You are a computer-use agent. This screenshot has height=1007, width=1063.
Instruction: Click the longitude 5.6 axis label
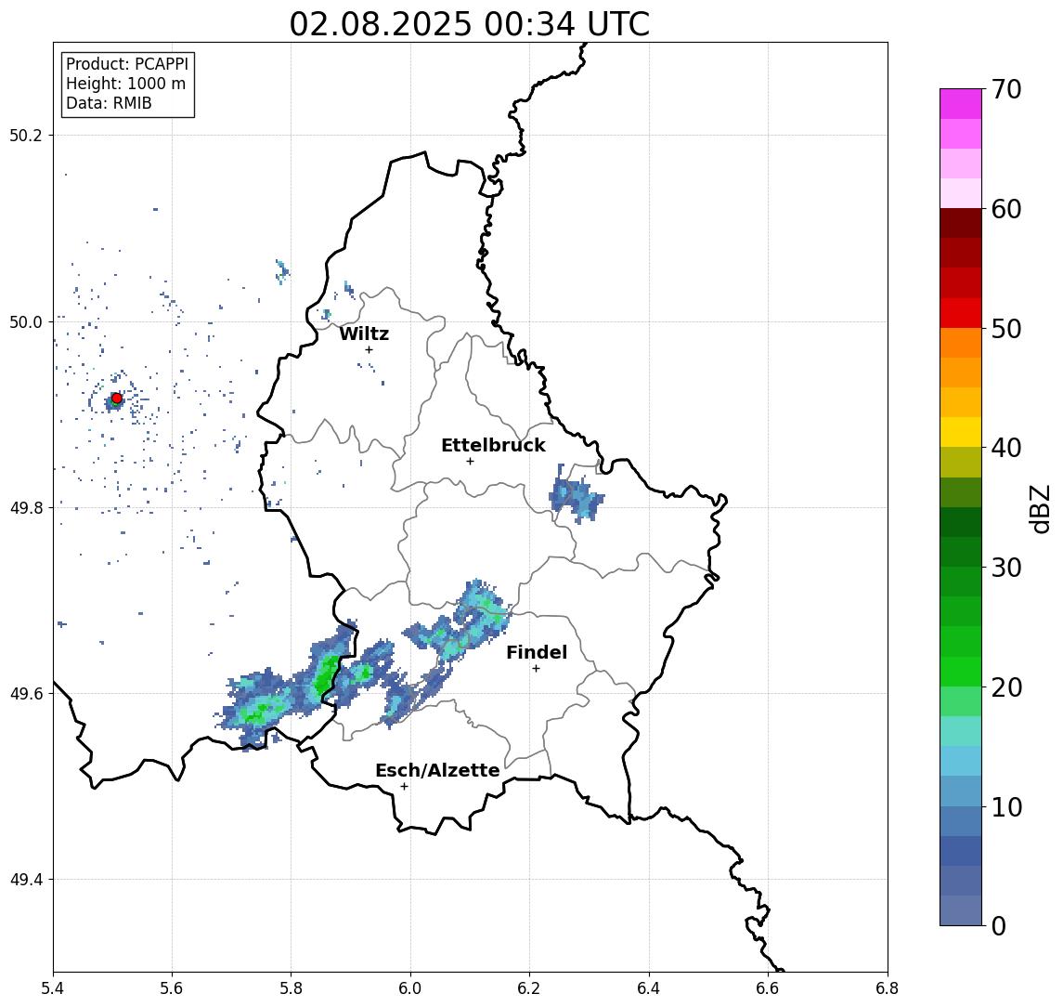point(172,988)
